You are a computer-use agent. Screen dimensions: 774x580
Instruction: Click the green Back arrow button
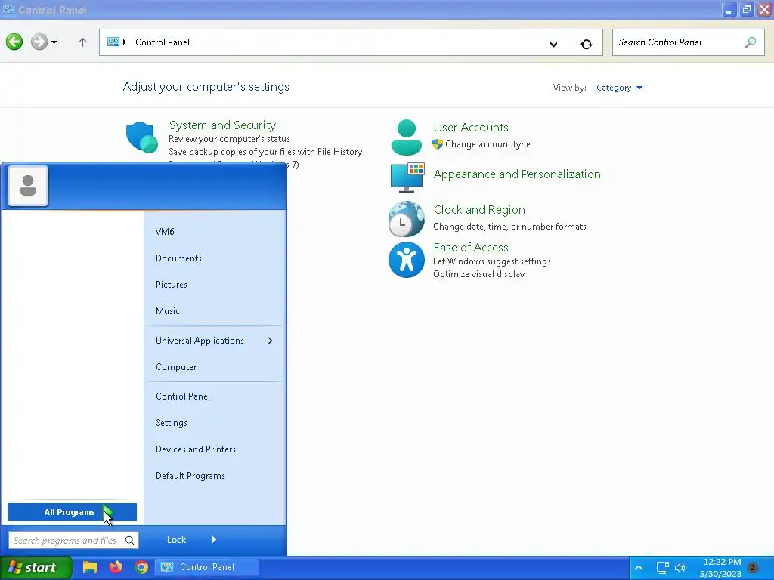pos(14,42)
